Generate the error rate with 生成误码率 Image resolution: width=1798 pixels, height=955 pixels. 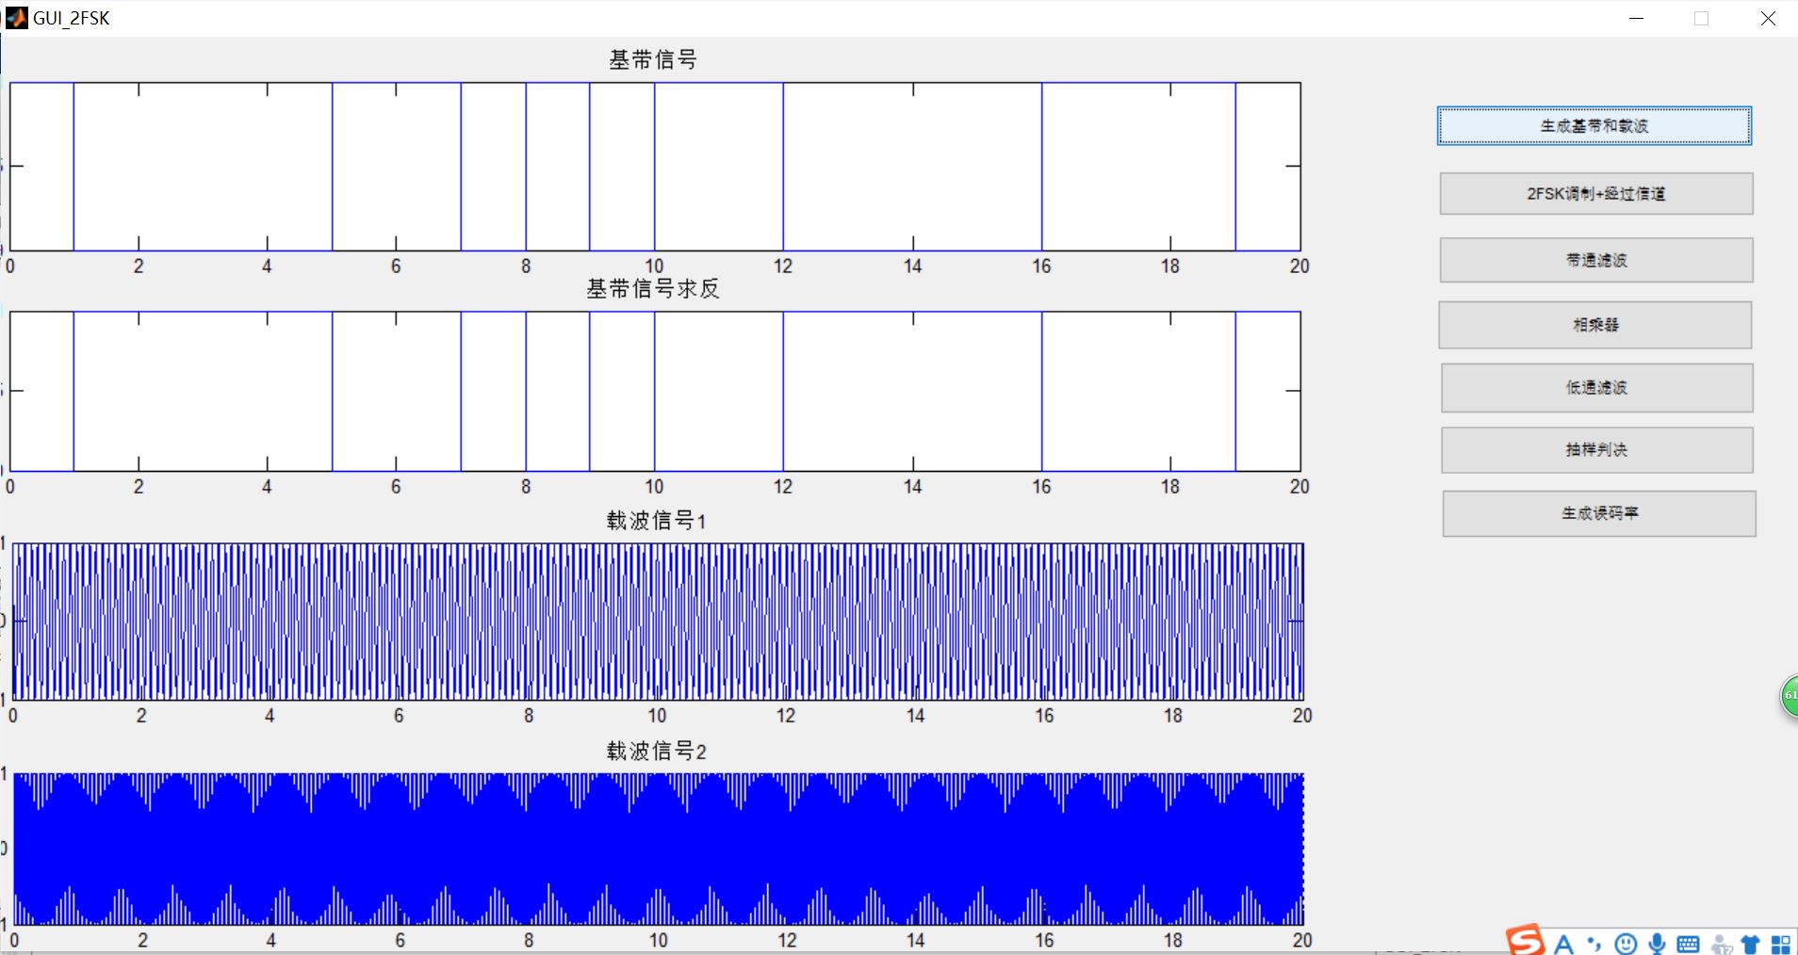coord(1599,513)
